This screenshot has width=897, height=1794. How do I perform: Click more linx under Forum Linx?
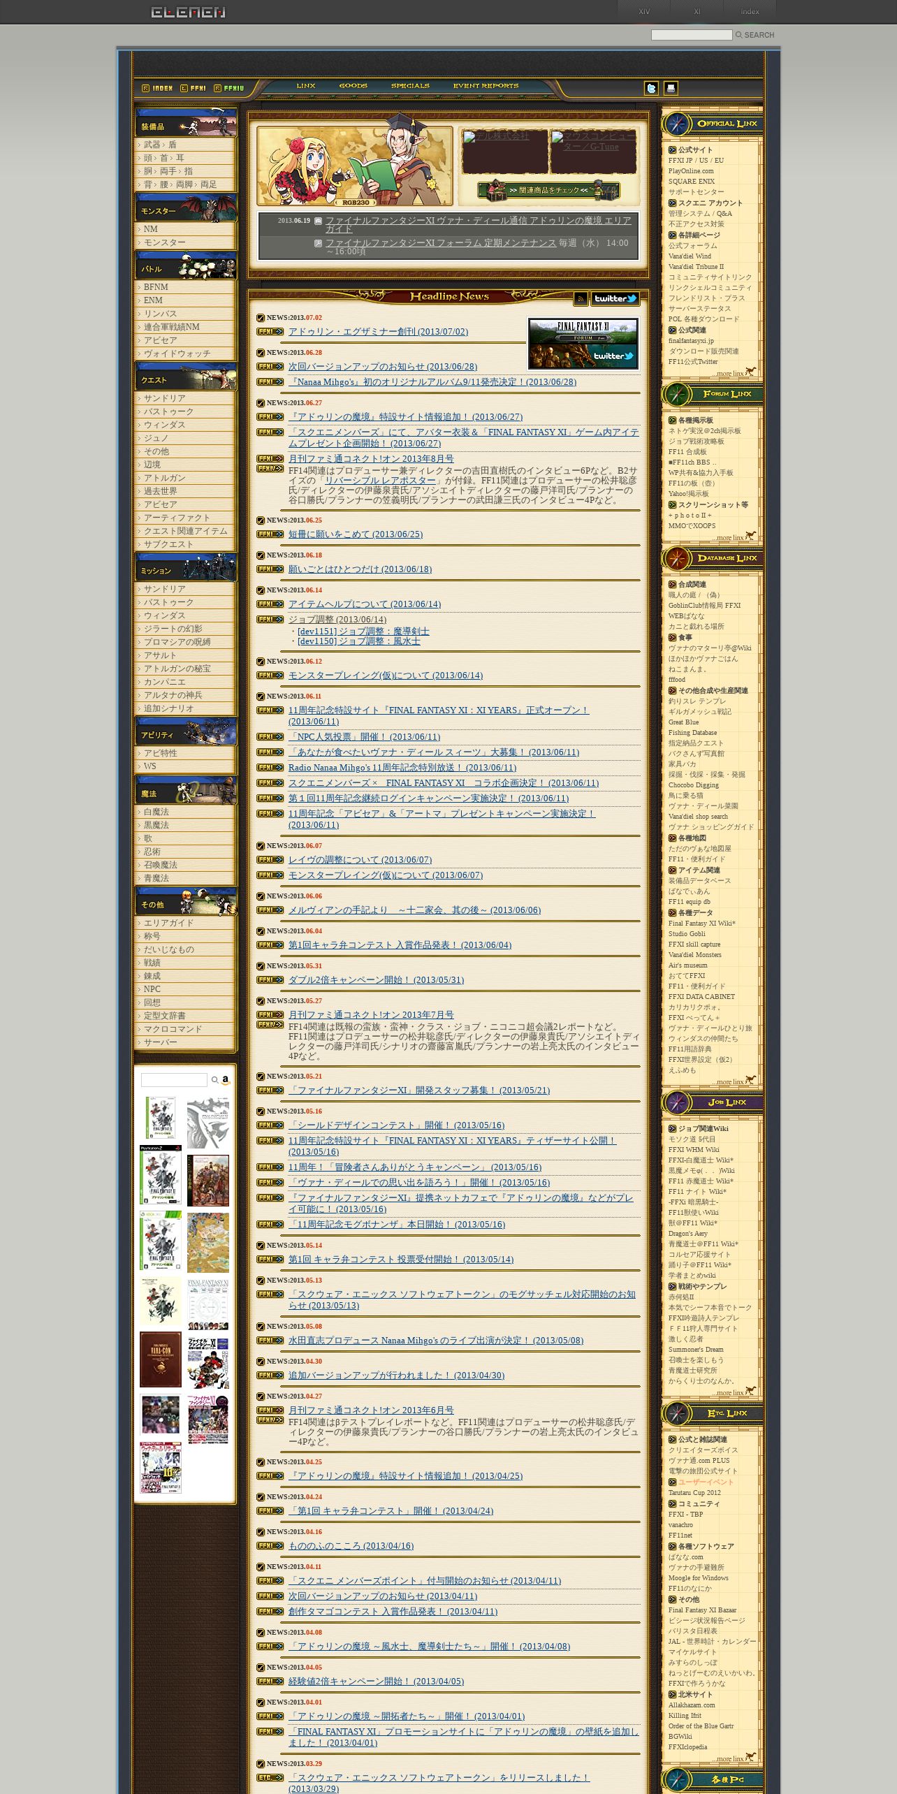point(734,537)
